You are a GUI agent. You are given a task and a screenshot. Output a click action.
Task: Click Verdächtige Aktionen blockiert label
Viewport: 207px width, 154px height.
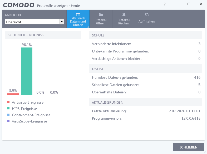point(117,59)
